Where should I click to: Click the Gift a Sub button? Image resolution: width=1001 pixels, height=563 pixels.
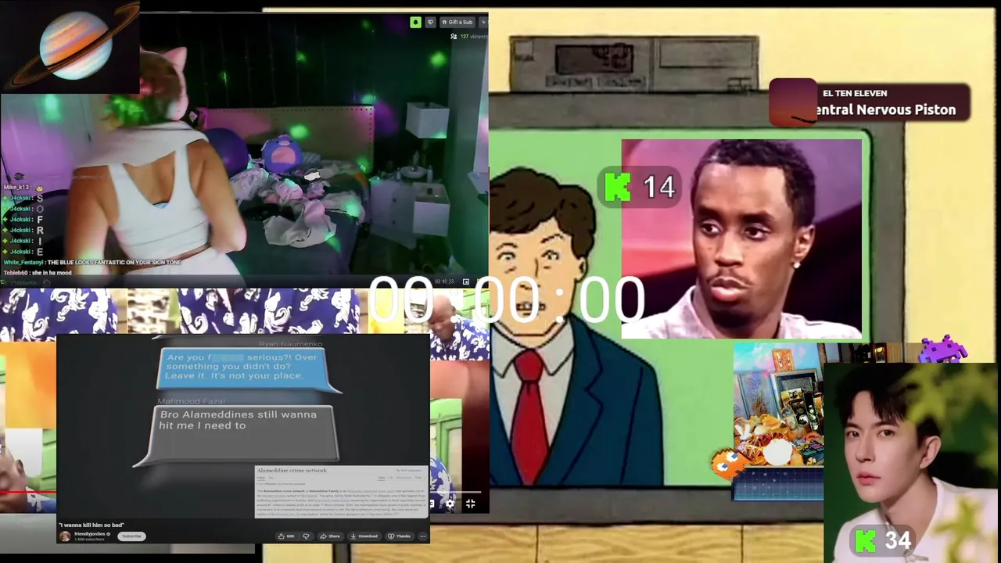457,22
